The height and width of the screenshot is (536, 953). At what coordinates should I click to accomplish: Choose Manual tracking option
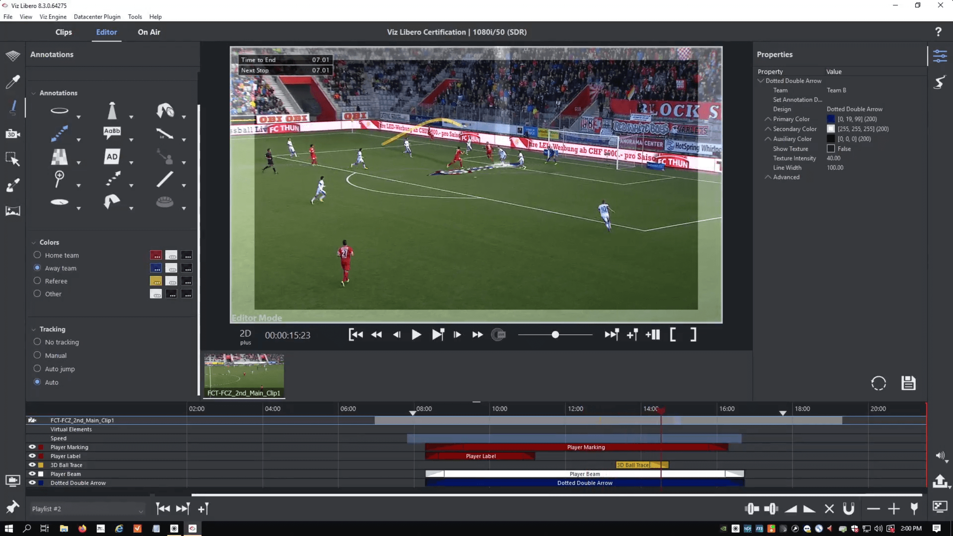pos(37,355)
